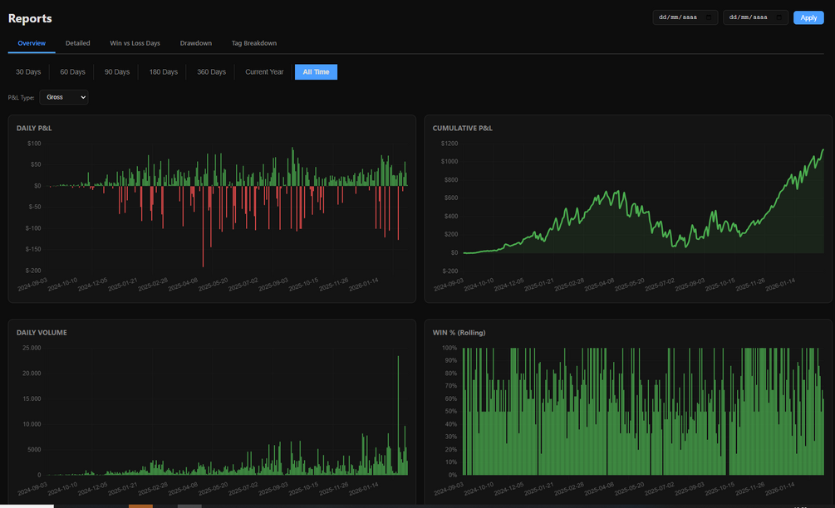Click the DAILY P&L chart title

(x=34, y=128)
